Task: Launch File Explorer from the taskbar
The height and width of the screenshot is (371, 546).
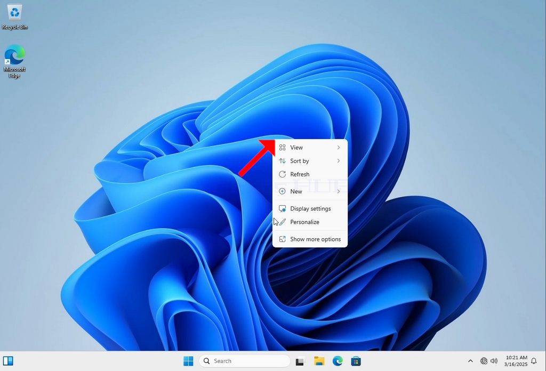Action: pos(319,361)
